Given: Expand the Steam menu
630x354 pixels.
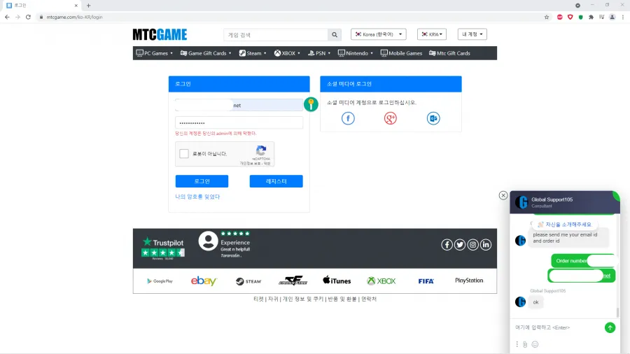Looking at the screenshot, I should [x=253, y=53].
